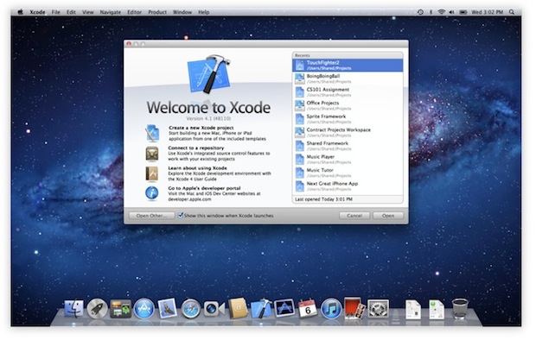The width and height of the screenshot is (536, 340).
Task: Open the View menu
Action: 88,12
